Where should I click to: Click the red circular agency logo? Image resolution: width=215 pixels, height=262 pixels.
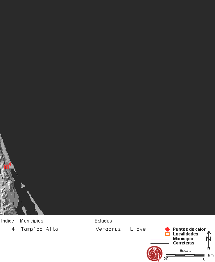point(154,253)
